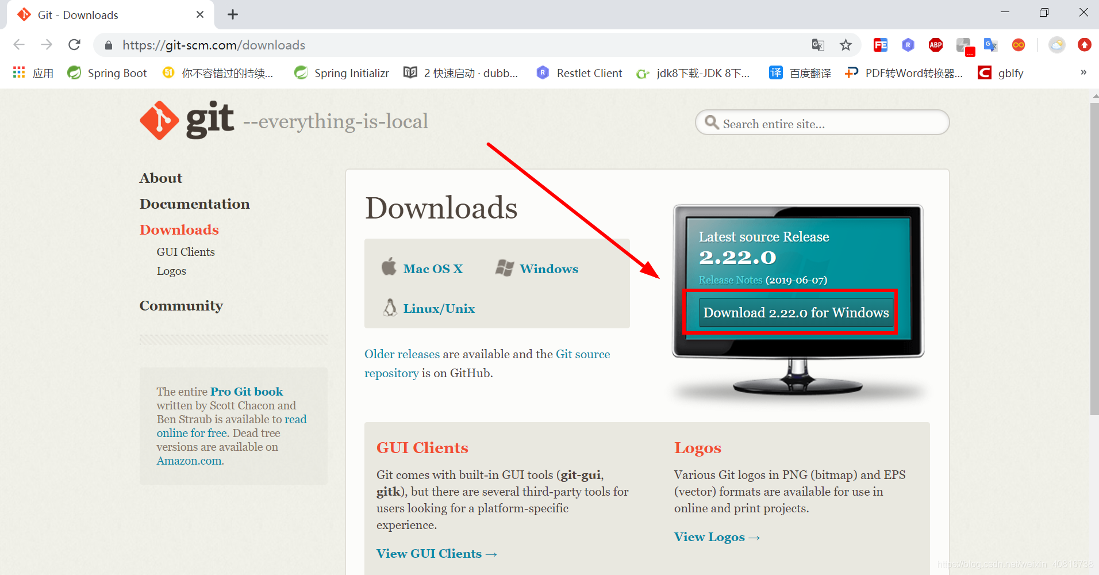The width and height of the screenshot is (1099, 575).
Task: Click the browser forward arrow
Action: click(x=47, y=44)
